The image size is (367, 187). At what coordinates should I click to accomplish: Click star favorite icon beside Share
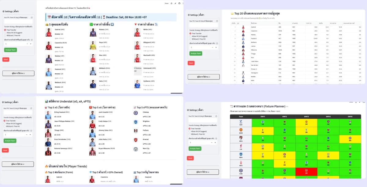pos(171,3)
